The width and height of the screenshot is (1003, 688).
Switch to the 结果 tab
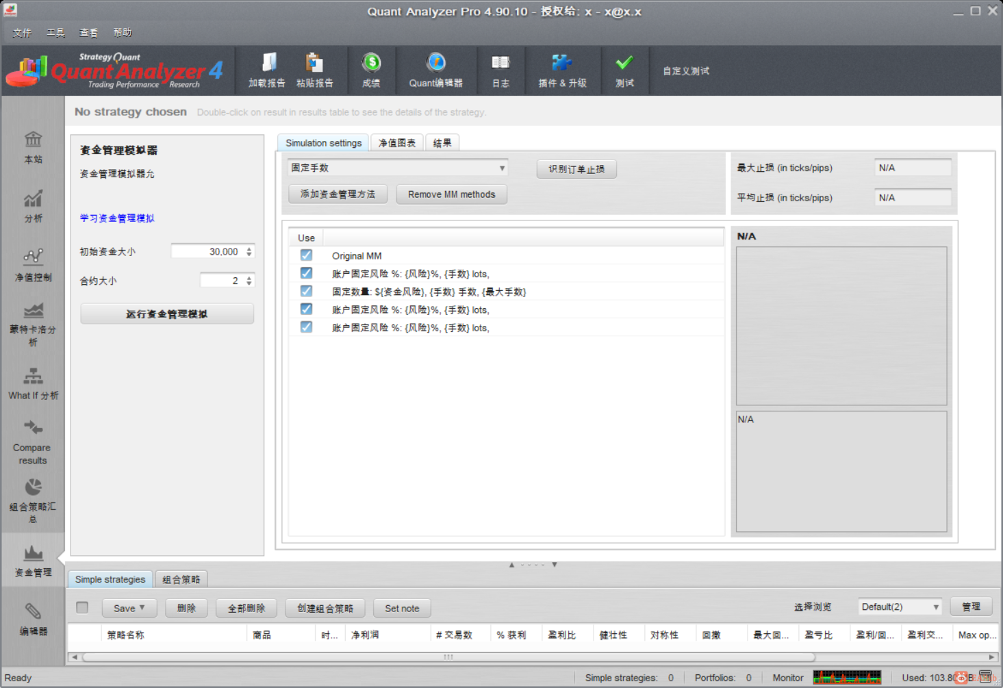click(442, 142)
